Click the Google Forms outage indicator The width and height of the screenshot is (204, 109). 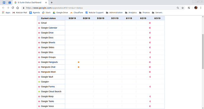150,87
